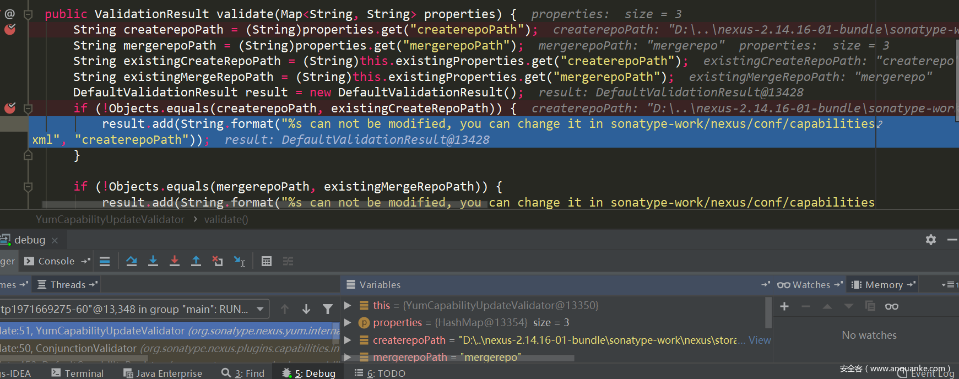The image size is (959, 379).
Task: Click the red Force Step Into icon
Action: [174, 261]
